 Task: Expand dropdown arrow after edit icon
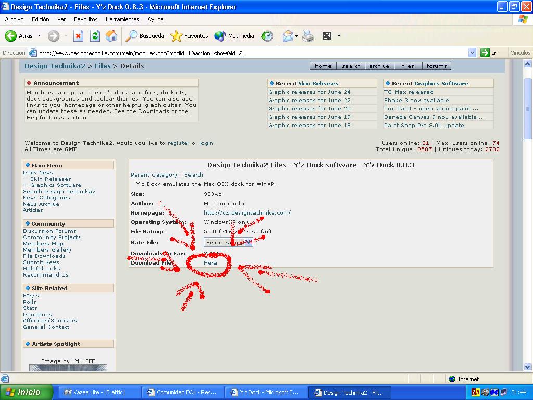tap(339, 36)
